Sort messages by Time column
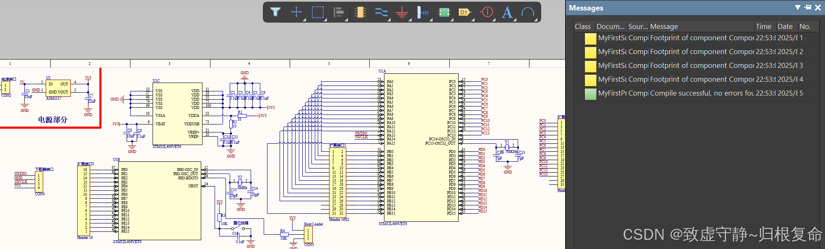825x249 pixels. coord(763,26)
